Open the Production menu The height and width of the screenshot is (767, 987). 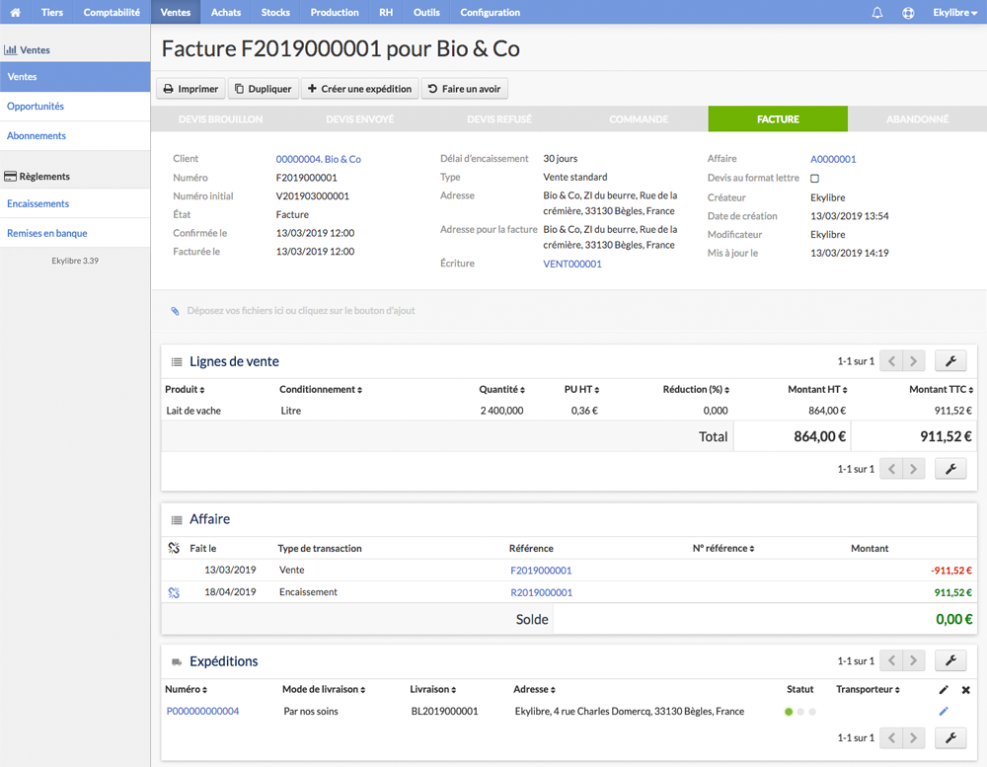[x=335, y=12]
